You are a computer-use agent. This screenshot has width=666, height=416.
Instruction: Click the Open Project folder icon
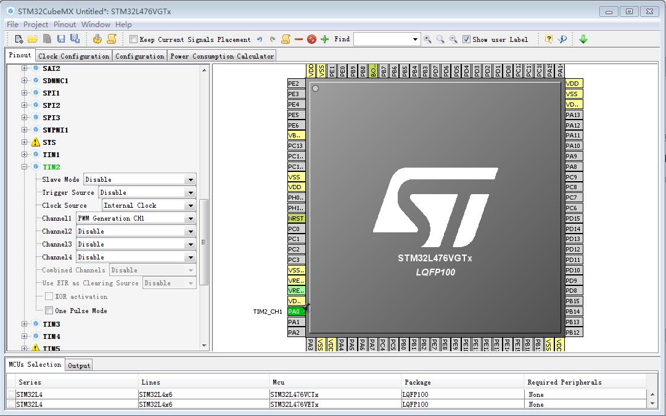[33, 39]
